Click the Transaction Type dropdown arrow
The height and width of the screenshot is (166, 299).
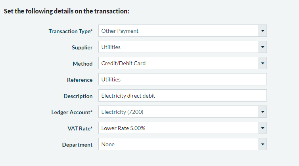click(x=262, y=31)
